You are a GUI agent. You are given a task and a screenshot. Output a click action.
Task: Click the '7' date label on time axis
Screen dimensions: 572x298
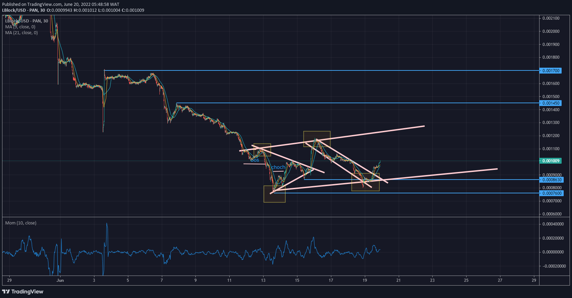click(x=162, y=280)
